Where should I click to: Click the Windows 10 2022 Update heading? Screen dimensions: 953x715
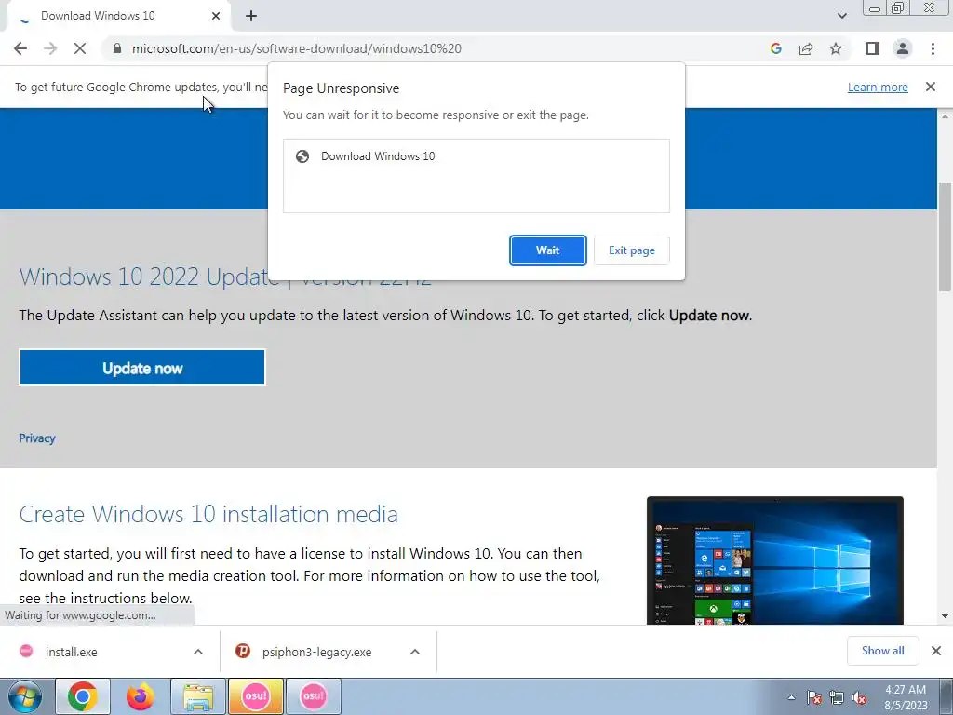[x=225, y=277]
